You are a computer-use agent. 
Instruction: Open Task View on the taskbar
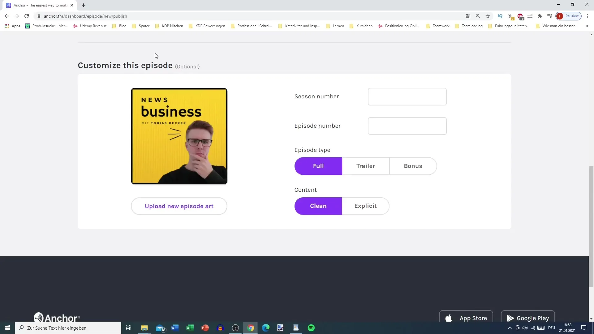129,328
